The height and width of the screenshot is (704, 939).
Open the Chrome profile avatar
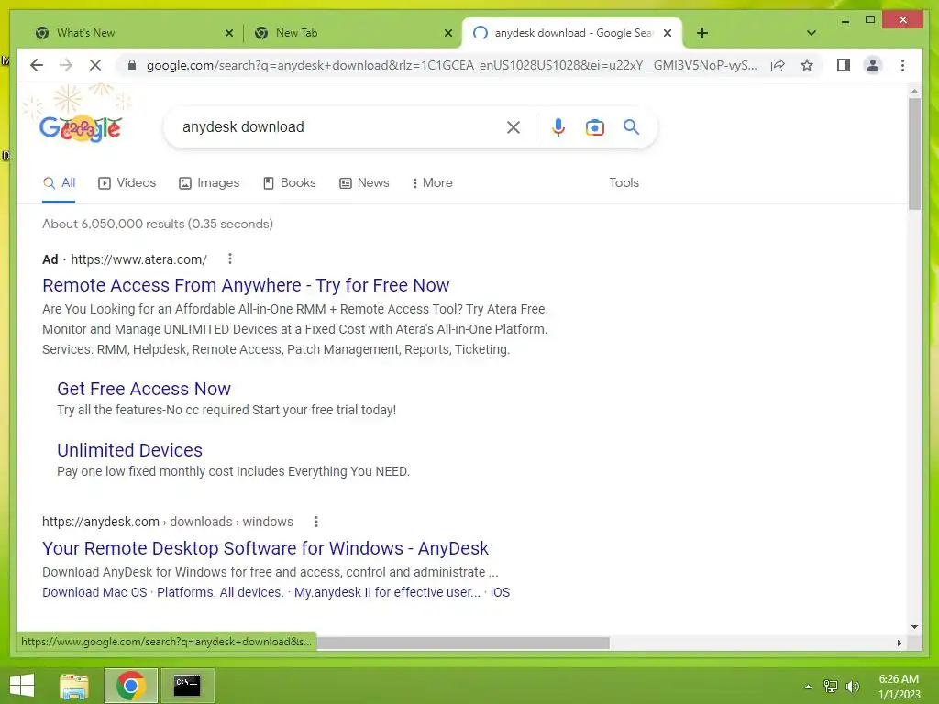873,65
